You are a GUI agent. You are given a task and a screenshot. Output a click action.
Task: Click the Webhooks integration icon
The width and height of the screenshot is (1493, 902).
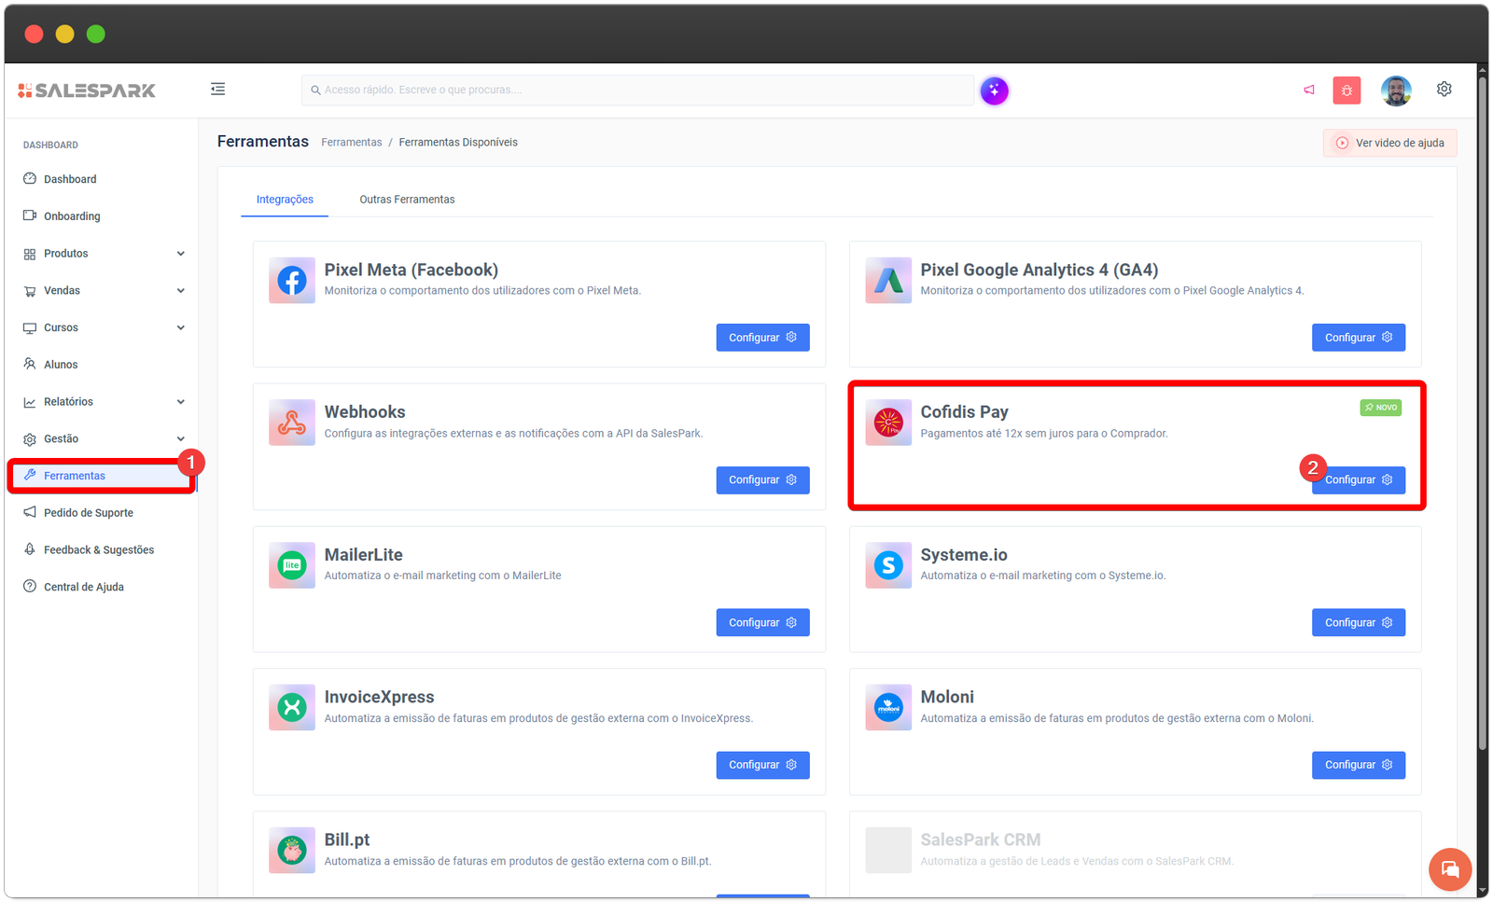tap(292, 423)
